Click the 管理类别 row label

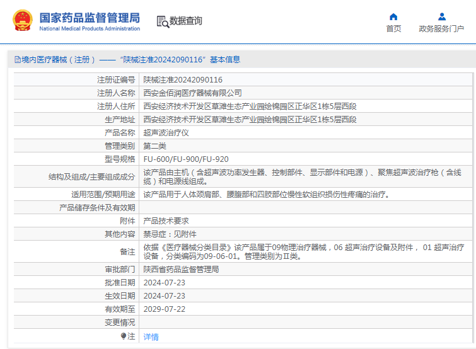pyautogui.click(x=120, y=146)
